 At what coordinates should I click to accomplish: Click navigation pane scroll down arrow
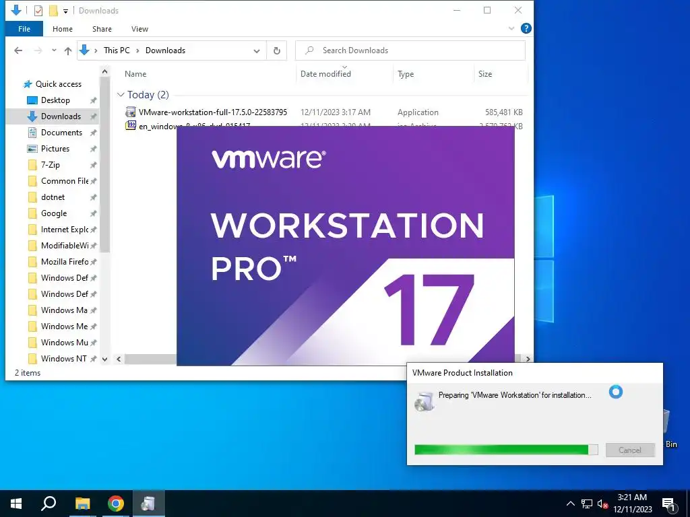104,359
